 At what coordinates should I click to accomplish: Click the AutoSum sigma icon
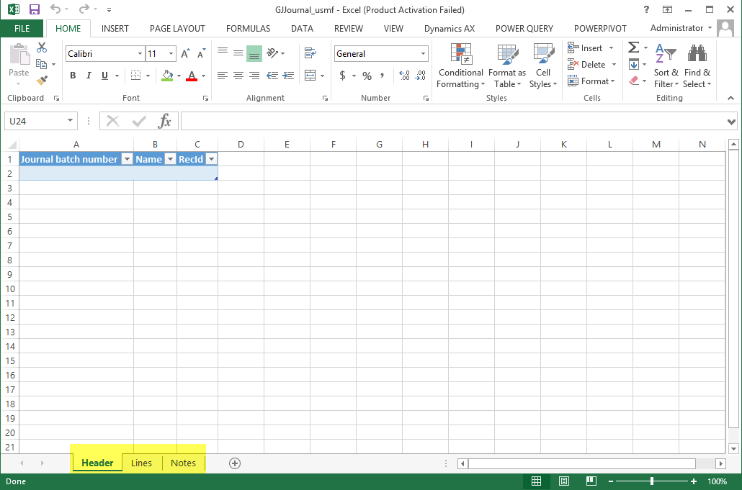pyautogui.click(x=633, y=47)
